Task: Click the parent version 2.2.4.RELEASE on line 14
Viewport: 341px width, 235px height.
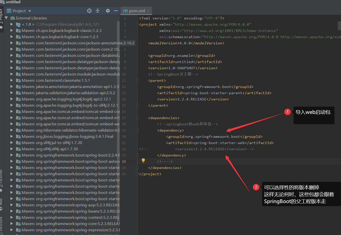Action: tap(193, 99)
